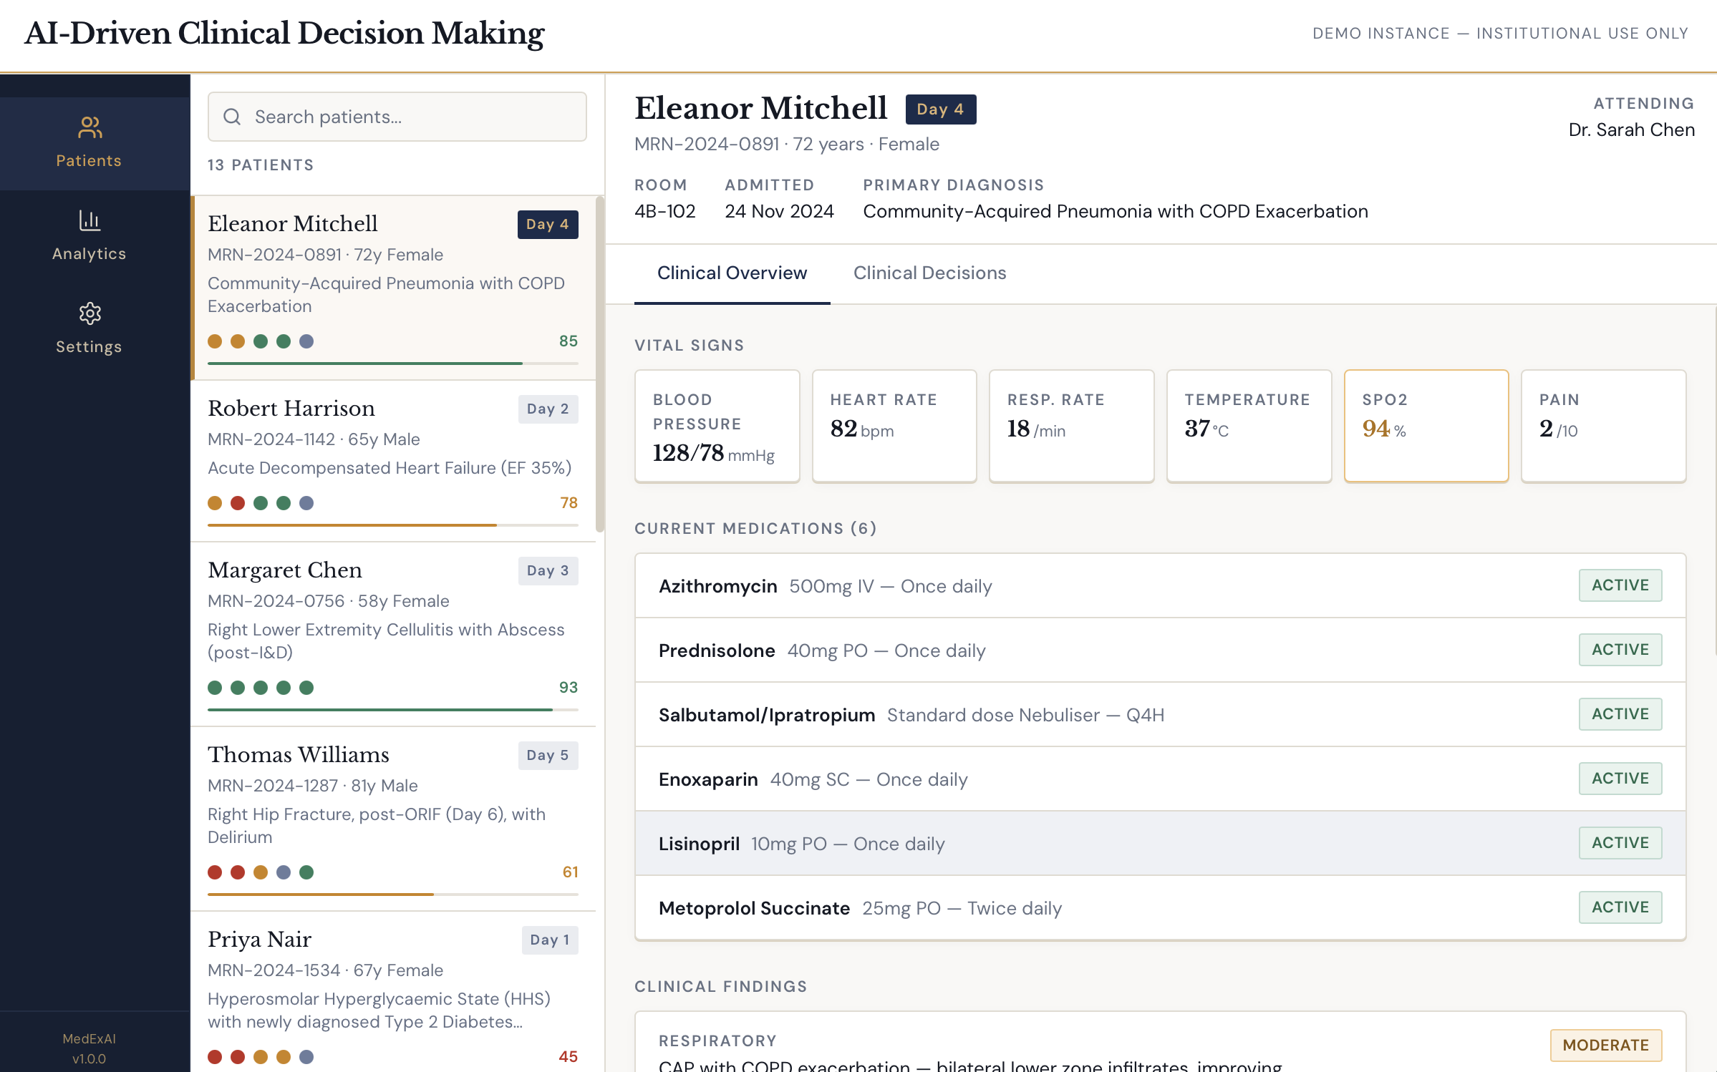The image size is (1717, 1072).
Task: Click the magnifier icon in search box
Action: [232, 117]
